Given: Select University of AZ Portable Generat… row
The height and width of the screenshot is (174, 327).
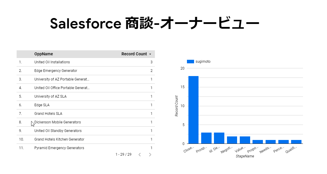Looking at the screenshot, I should [86, 79].
